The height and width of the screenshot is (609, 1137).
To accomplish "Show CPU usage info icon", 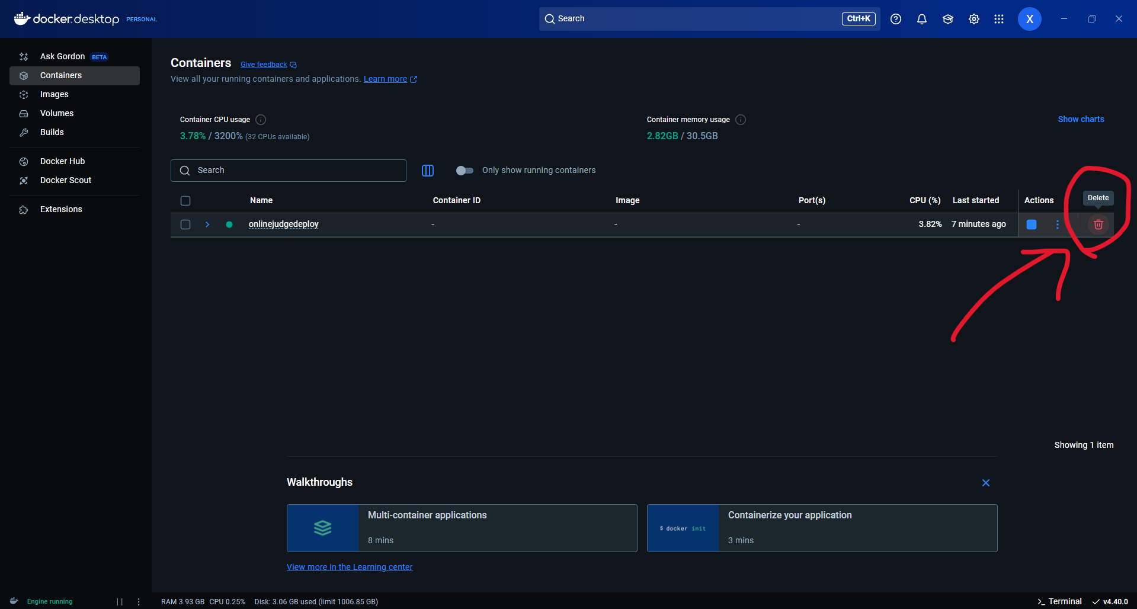I will [x=261, y=120].
